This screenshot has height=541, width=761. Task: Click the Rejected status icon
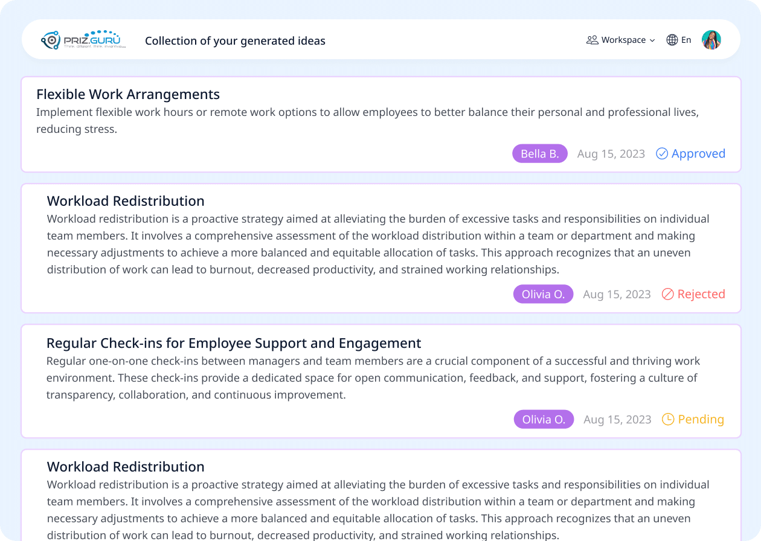(668, 294)
